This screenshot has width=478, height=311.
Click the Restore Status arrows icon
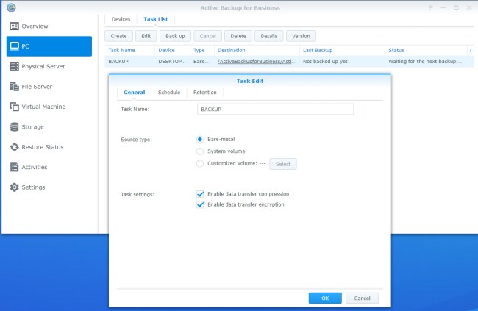(x=14, y=147)
